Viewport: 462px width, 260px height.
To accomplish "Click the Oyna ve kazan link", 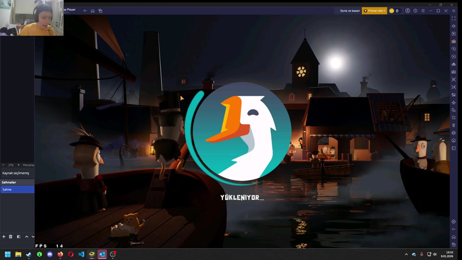I will click(350, 11).
